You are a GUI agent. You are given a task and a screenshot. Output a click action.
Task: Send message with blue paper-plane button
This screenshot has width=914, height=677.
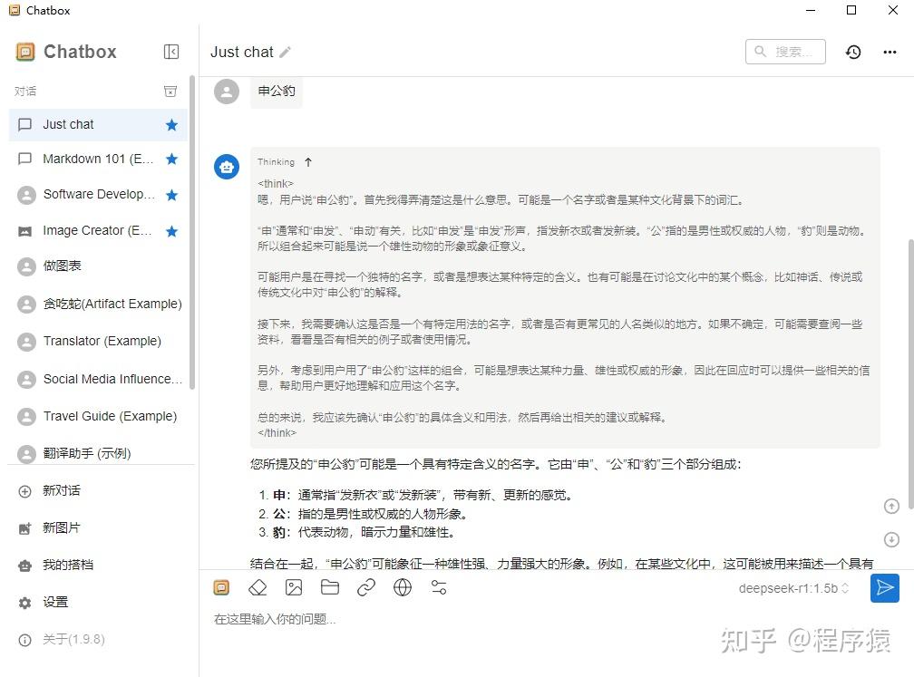tap(885, 588)
